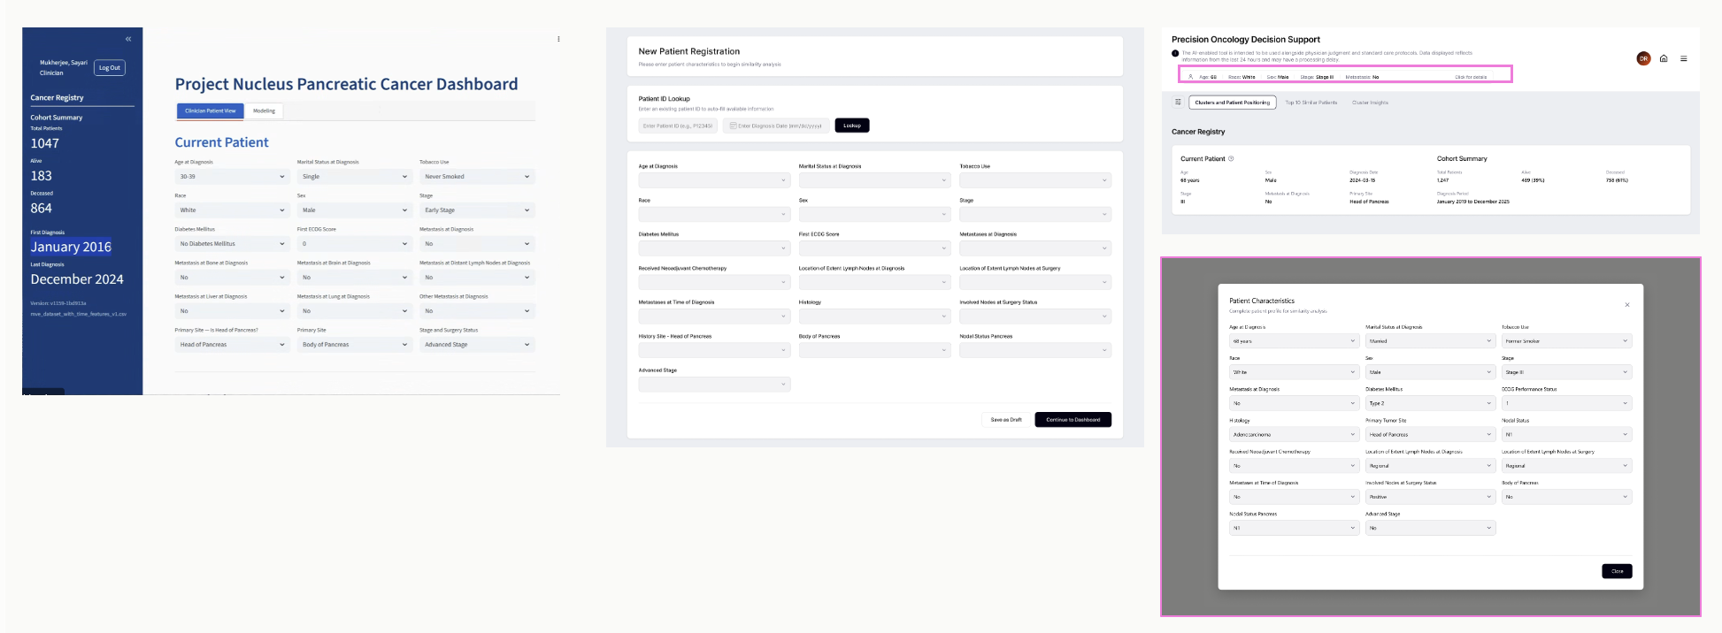Click the Enter Diagnosis Date input field

(776, 126)
